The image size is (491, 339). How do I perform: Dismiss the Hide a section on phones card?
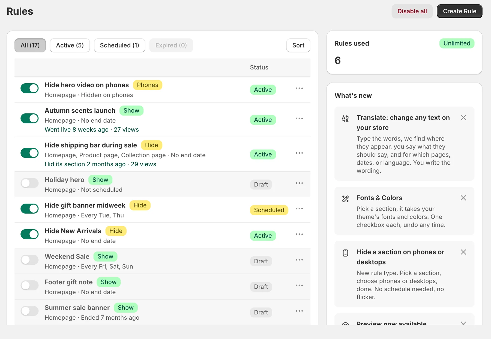pyautogui.click(x=463, y=252)
